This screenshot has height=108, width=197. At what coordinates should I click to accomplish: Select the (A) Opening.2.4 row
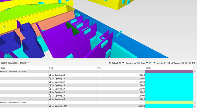pos(97,89)
